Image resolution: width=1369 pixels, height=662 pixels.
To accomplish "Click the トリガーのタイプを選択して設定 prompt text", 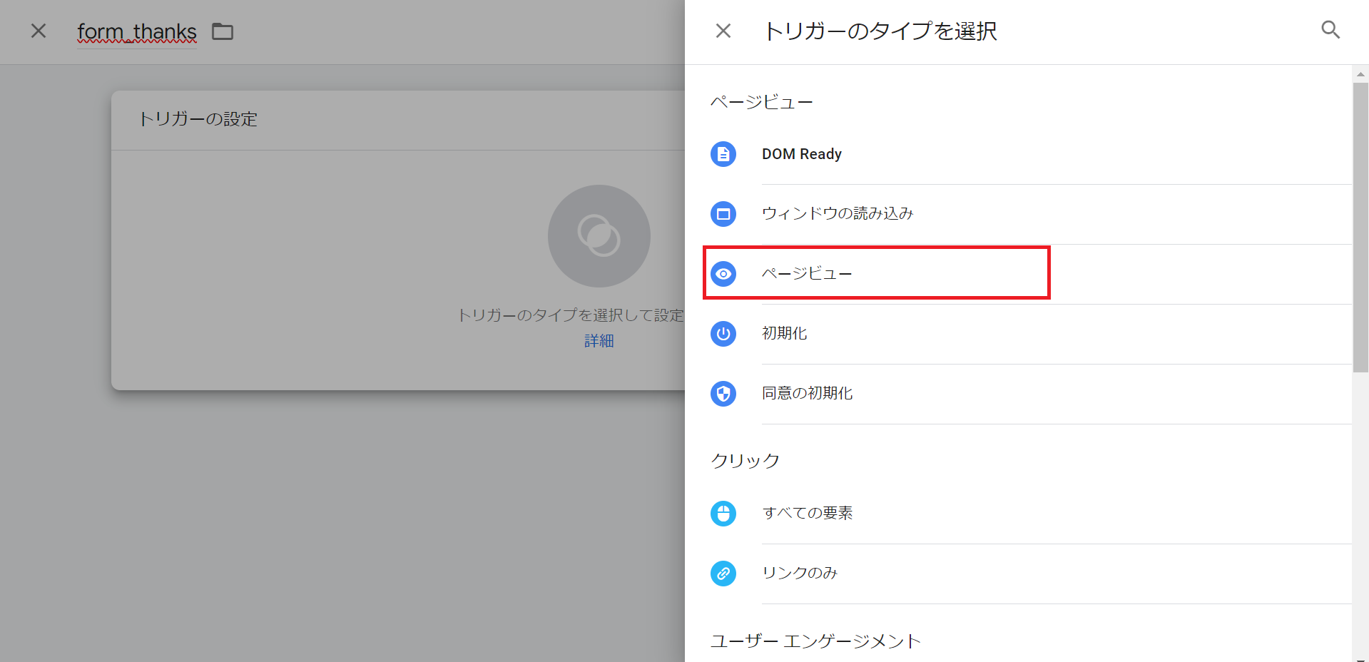I will (571, 315).
